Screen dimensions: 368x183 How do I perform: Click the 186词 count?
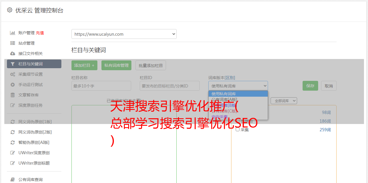click(x=325, y=121)
